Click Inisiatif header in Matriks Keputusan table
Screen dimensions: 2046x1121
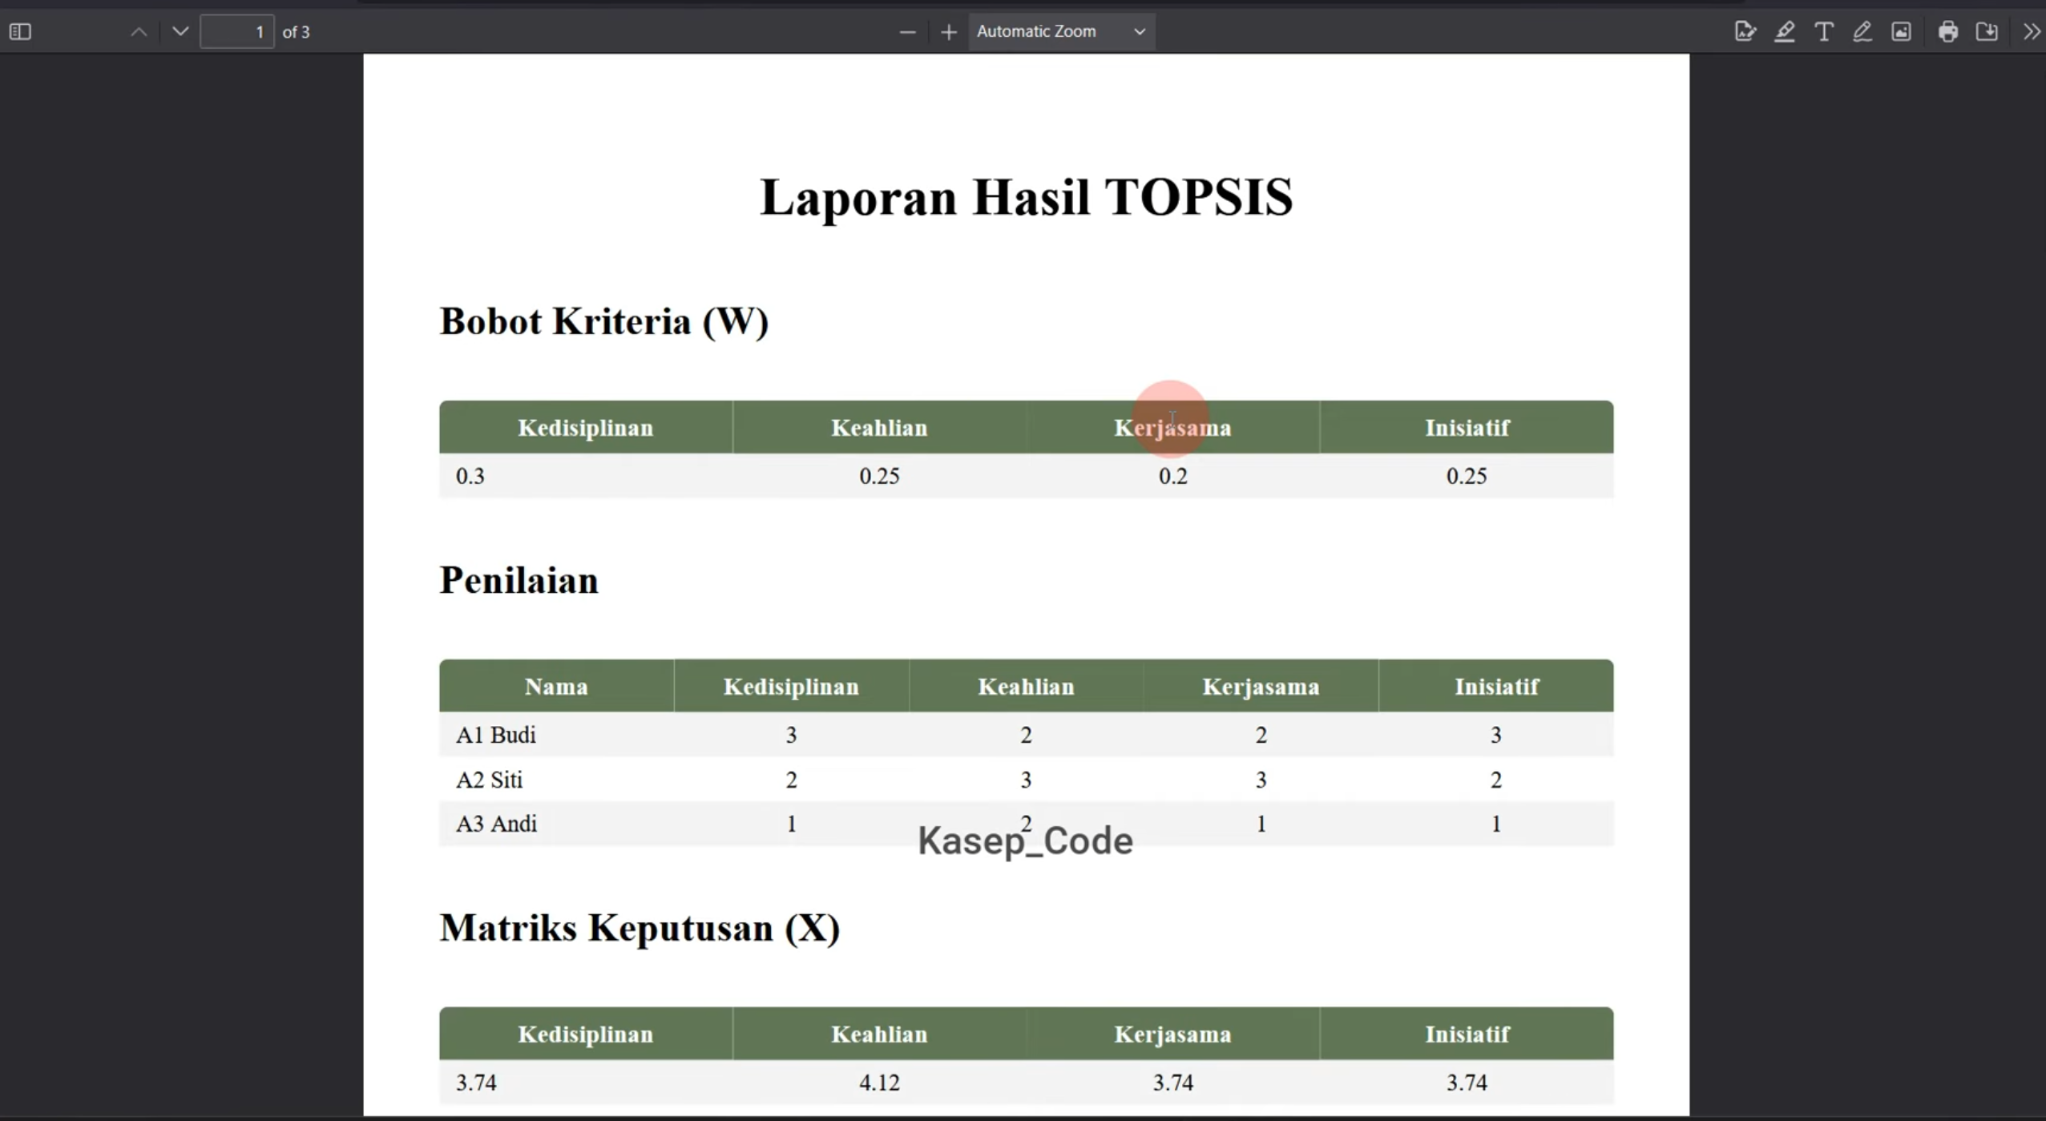click(1467, 1034)
